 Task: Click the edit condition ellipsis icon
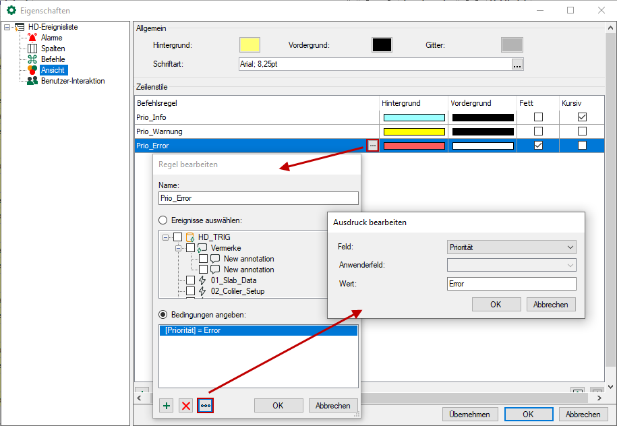click(206, 406)
